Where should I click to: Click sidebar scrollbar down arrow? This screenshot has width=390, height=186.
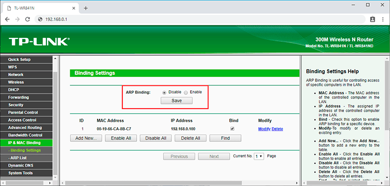tap(55, 178)
